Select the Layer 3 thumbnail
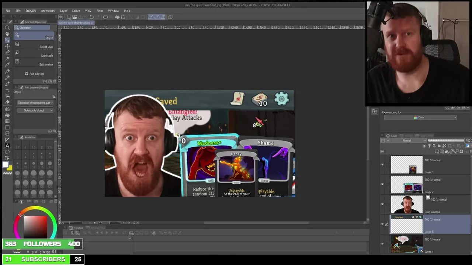The image size is (472, 265). point(407,165)
